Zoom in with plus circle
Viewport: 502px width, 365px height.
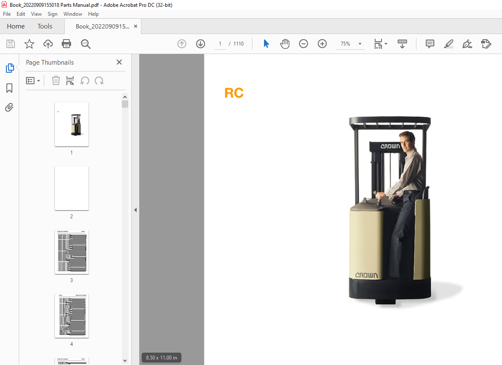point(322,44)
